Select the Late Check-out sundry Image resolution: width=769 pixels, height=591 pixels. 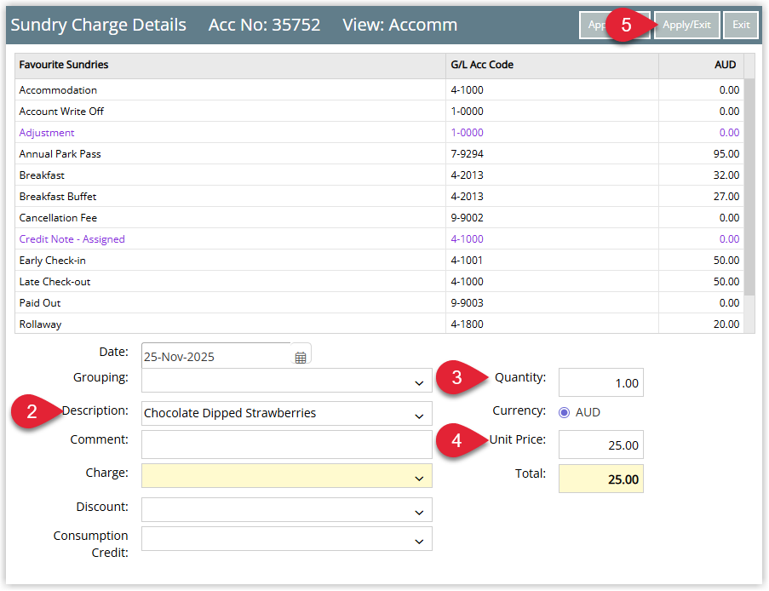pyautogui.click(x=379, y=282)
